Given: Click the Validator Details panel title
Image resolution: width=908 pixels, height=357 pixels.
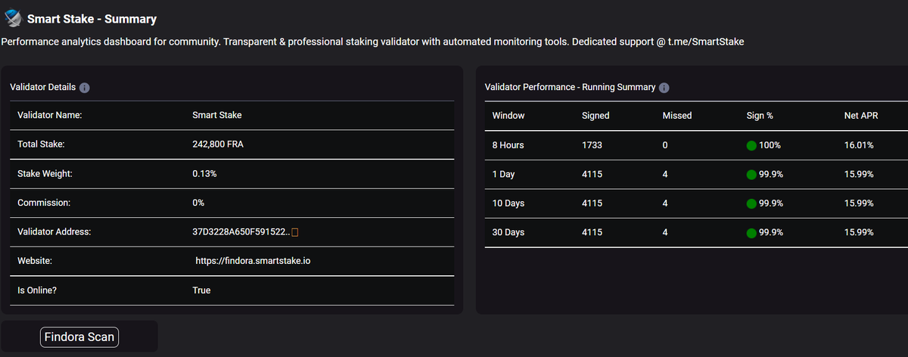Looking at the screenshot, I should [x=43, y=88].
